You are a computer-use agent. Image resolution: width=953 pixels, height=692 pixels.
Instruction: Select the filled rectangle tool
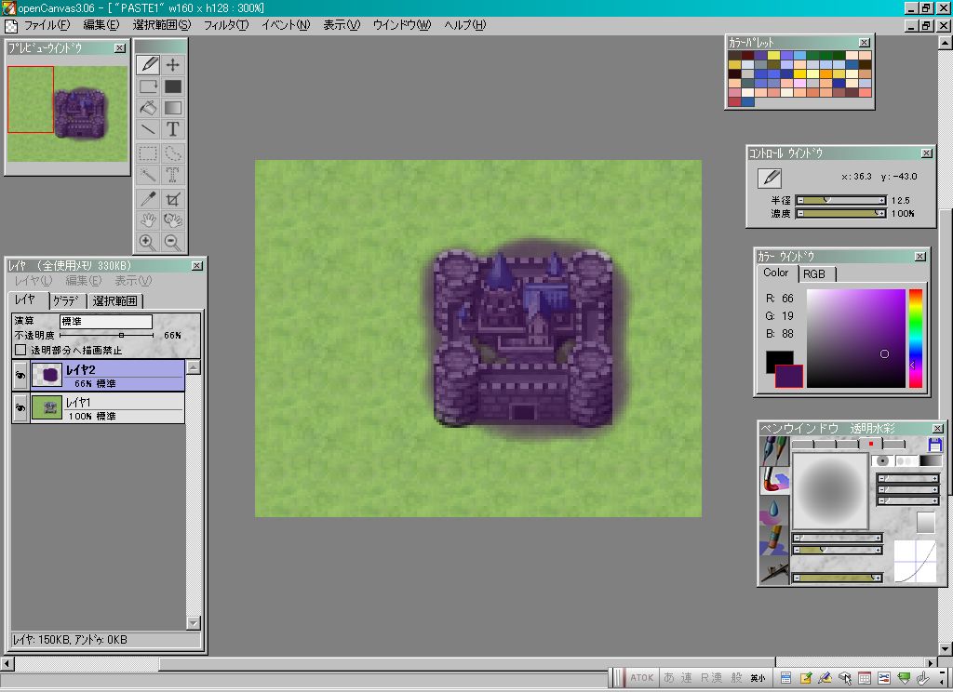tap(173, 86)
